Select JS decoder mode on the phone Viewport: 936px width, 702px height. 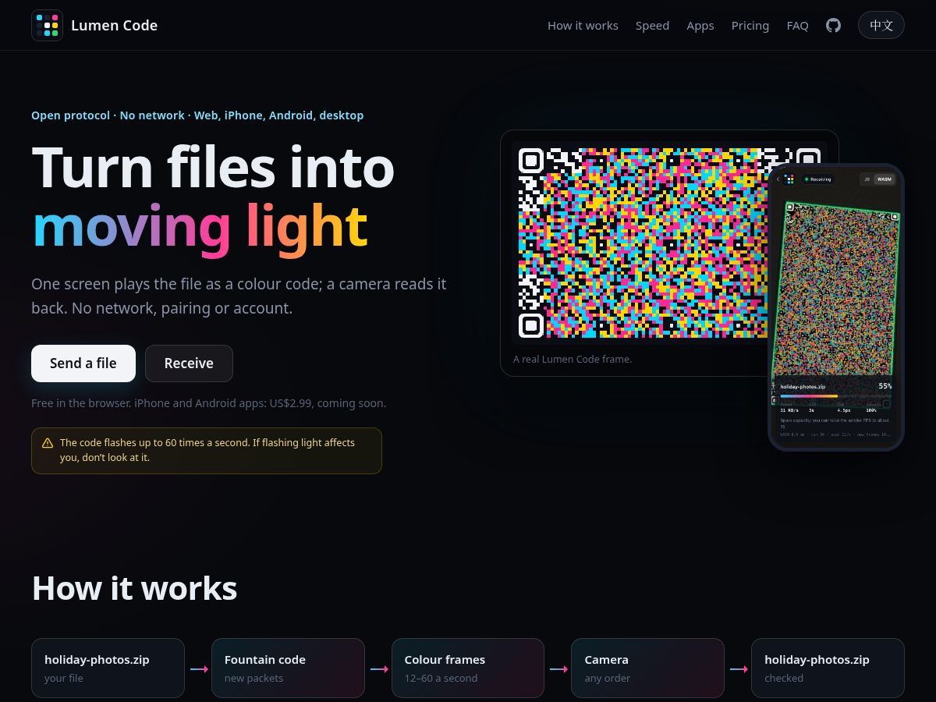(x=867, y=179)
